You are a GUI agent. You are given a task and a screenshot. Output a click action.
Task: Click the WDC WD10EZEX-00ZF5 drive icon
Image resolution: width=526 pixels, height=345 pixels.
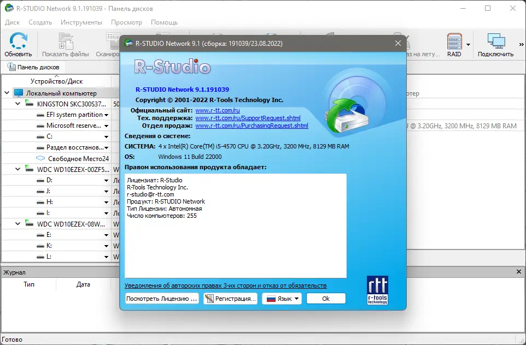[30, 169]
